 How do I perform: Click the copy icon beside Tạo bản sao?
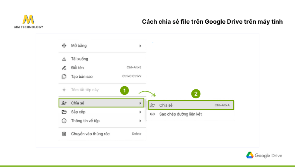64,77
